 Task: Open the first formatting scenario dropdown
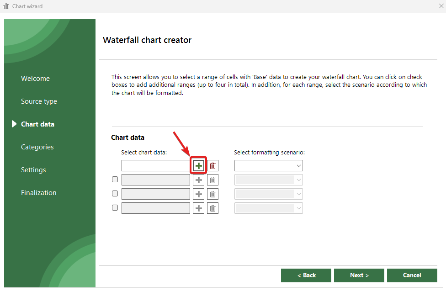(268, 166)
